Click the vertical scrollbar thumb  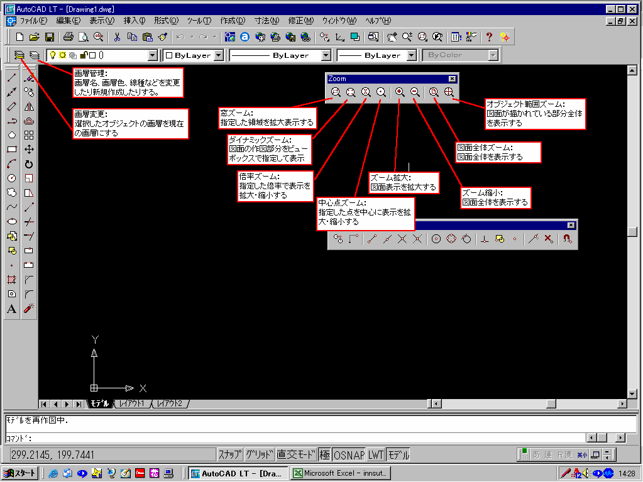click(632, 231)
